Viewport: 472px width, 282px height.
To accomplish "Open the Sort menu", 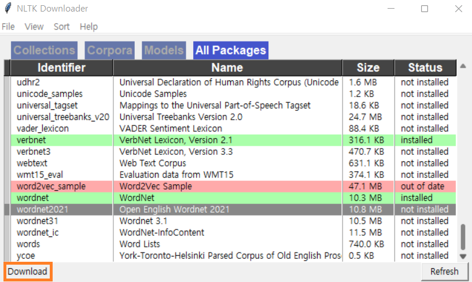I will tap(61, 27).
